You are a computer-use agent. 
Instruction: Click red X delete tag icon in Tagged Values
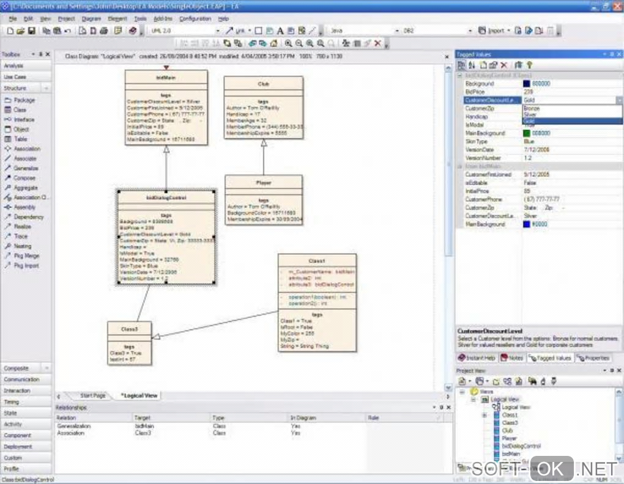point(504,65)
